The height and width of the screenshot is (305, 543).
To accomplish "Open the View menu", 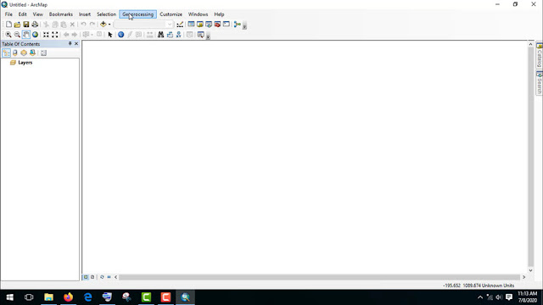I will [x=37, y=14].
